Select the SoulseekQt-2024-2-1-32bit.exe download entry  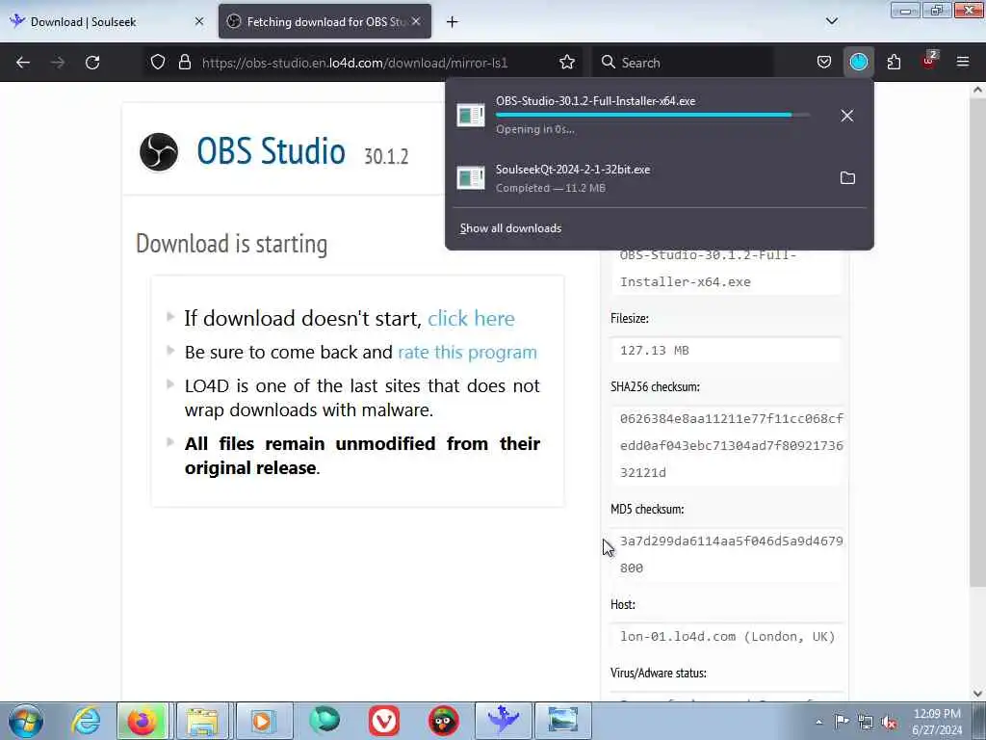(x=659, y=178)
